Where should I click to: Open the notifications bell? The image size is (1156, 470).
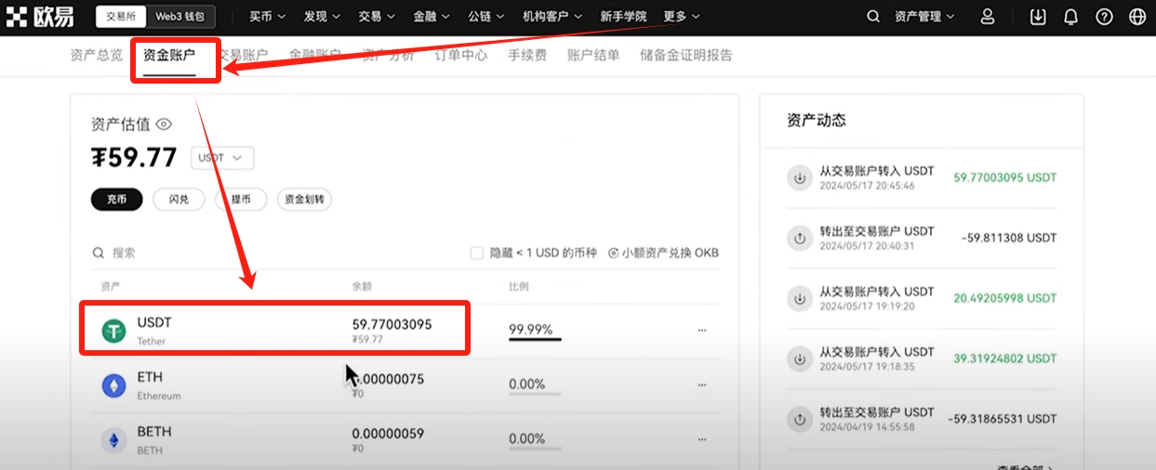pos(1070,17)
